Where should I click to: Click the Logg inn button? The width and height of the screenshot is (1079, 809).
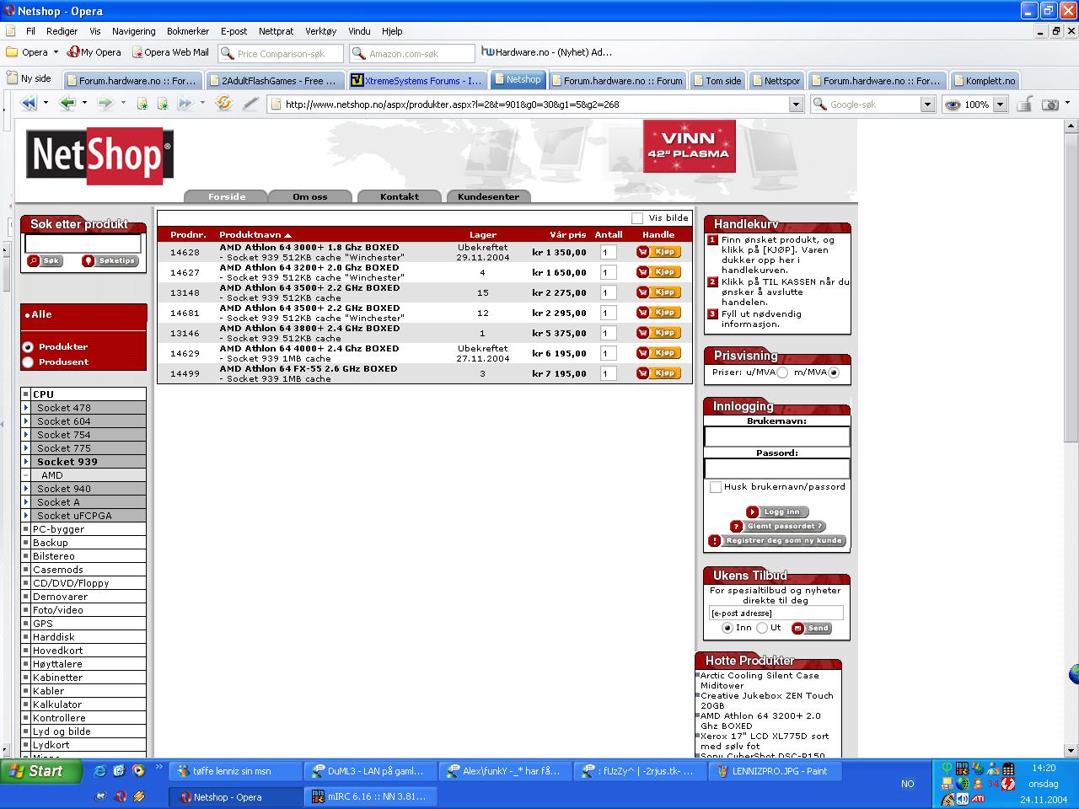pos(777,512)
